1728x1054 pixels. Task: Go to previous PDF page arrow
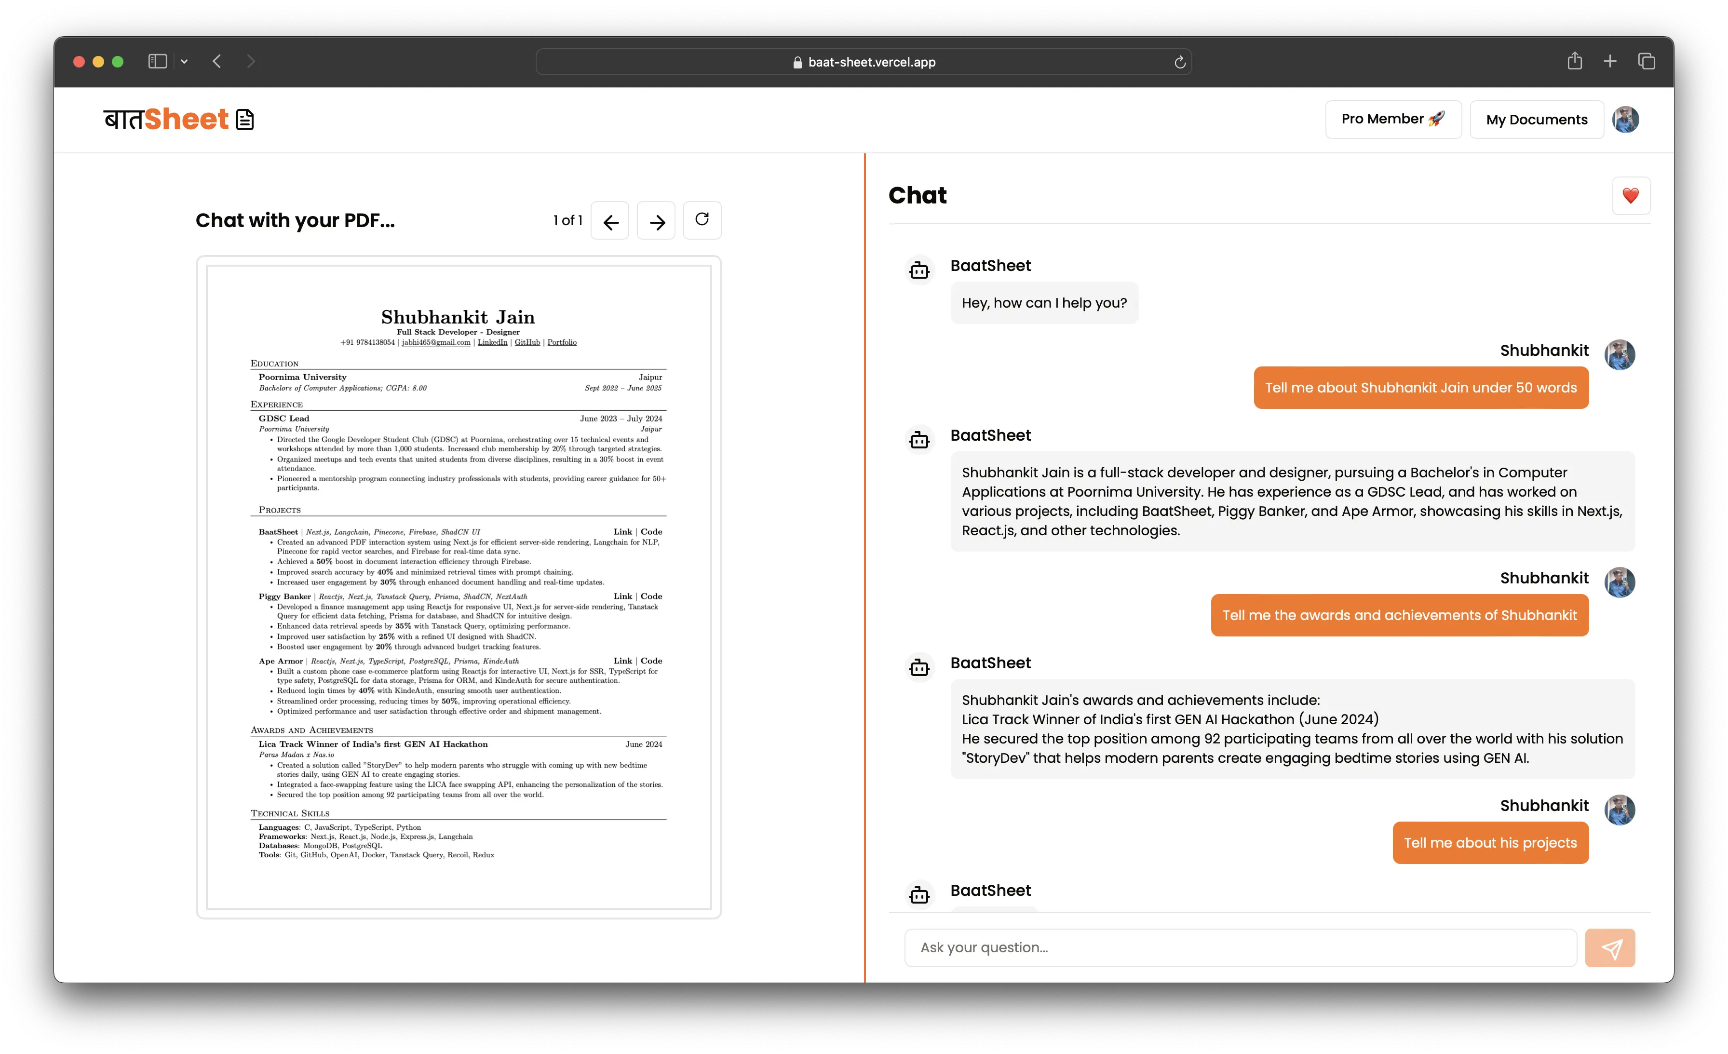[x=610, y=221]
